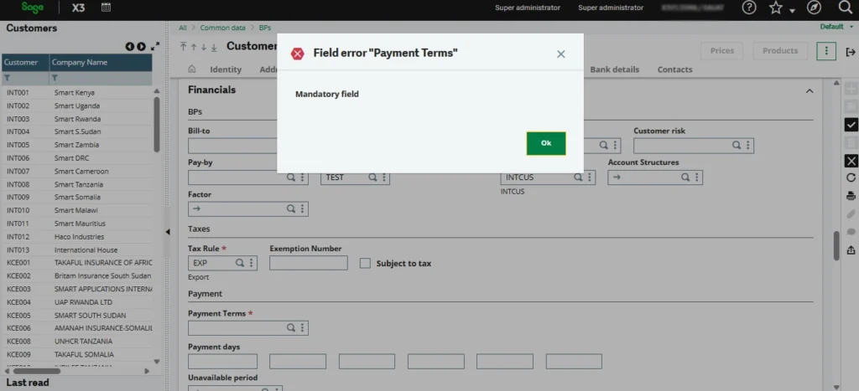Jump to last customer record arrow
The width and height of the screenshot is (859, 391).
pos(214,47)
